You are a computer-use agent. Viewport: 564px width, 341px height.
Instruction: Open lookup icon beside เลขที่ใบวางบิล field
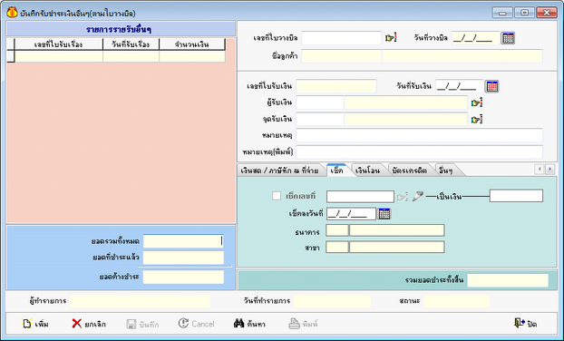point(391,37)
